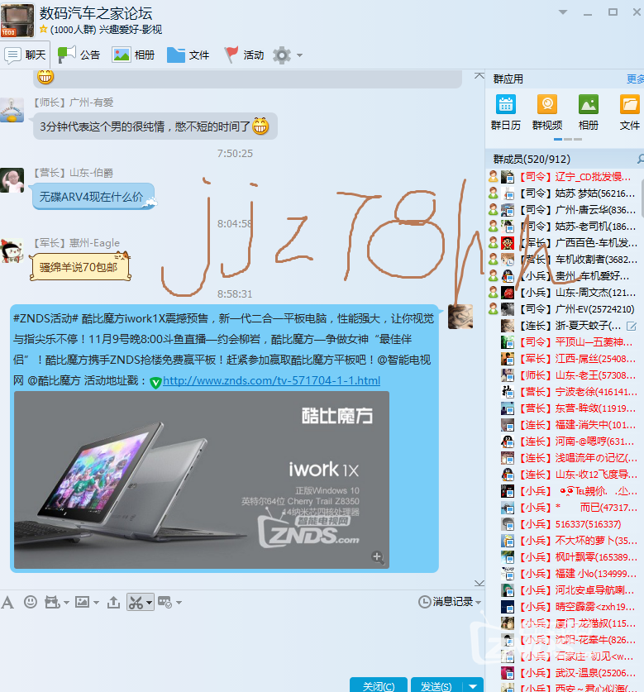The width and height of the screenshot is (644, 692).
Task: Click the 骚绵羊说70包邮 message bubble
Action: pos(79,267)
